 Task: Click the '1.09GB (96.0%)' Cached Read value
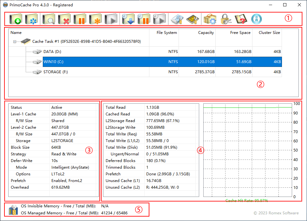(x=160, y=114)
